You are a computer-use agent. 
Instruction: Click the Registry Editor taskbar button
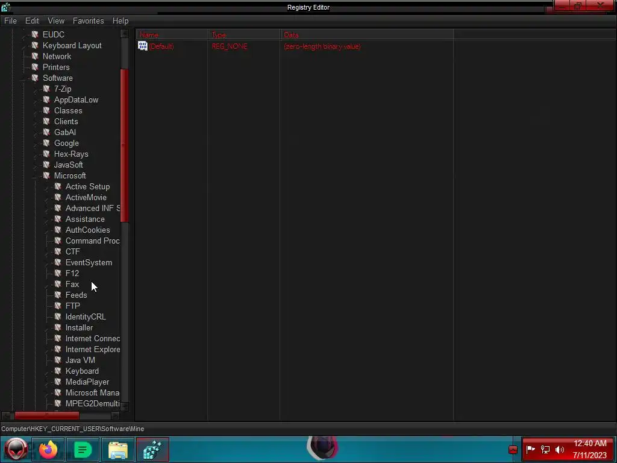point(152,450)
